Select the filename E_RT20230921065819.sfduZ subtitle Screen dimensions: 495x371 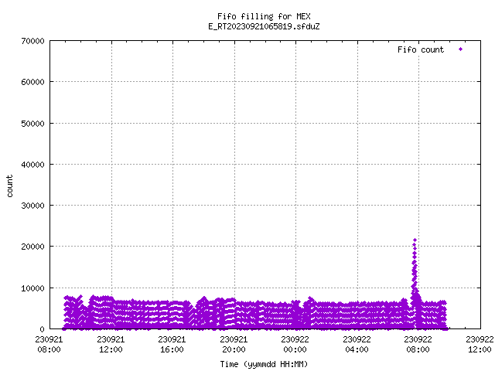click(x=264, y=26)
